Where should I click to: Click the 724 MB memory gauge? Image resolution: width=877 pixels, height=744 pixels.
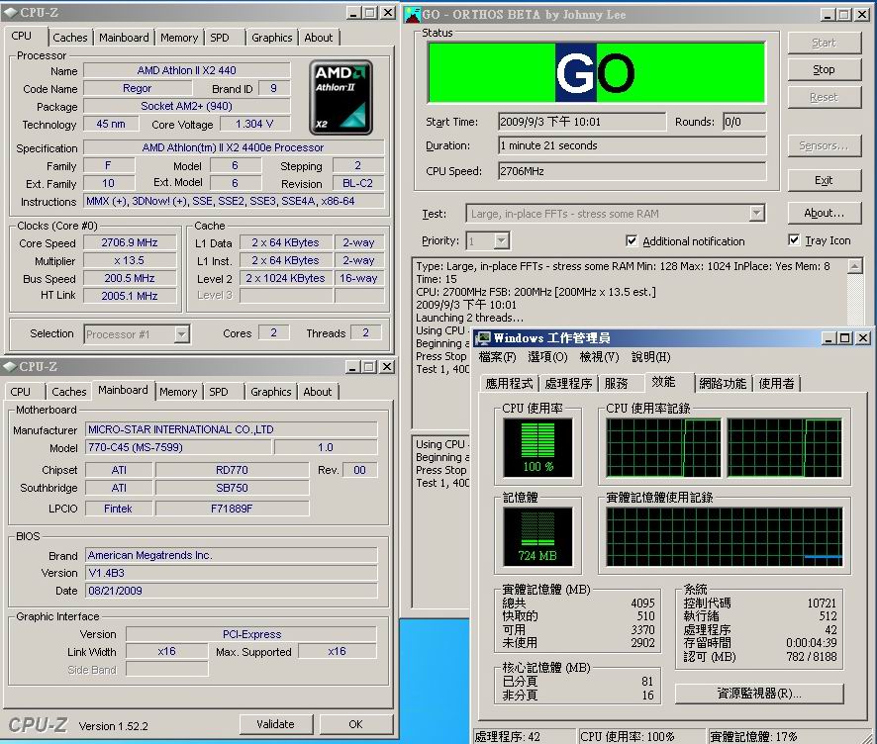coord(538,536)
